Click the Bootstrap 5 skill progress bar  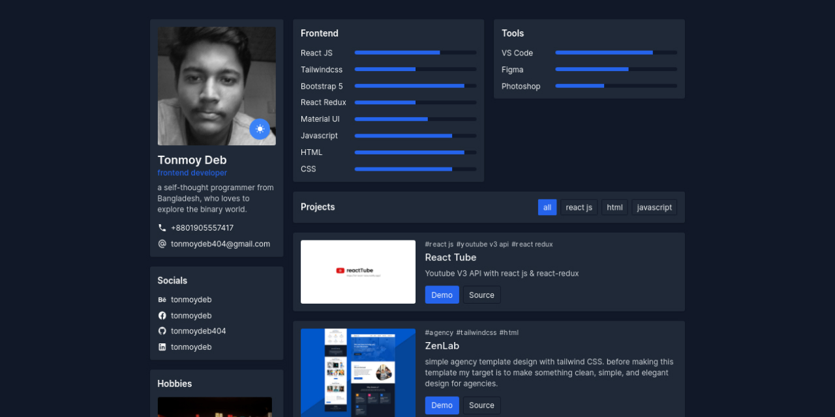416,85
